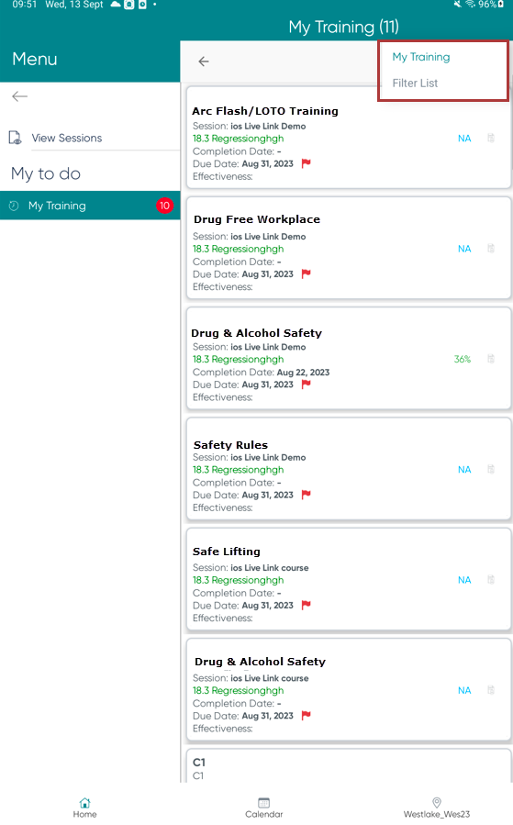Open Drug & Alcohol Safety with 36% progress
513x825 pixels.
(350, 358)
